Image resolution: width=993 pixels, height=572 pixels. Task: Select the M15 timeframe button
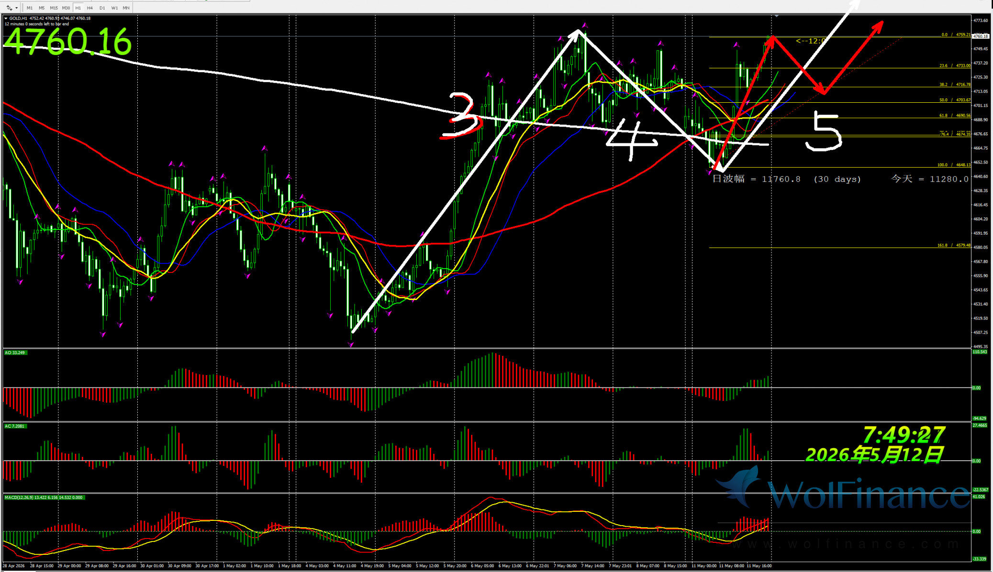point(54,8)
